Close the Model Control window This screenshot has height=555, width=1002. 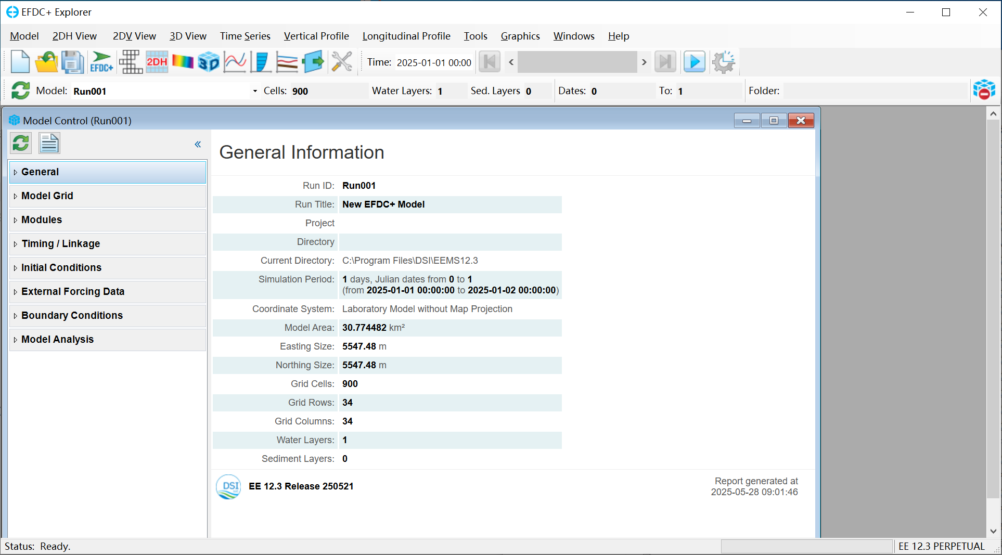tap(801, 121)
